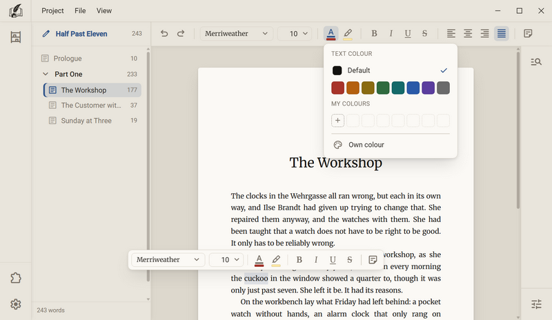This screenshot has width=552, height=320.
Task: Pick the teal colour swatch
Action: pos(398,88)
